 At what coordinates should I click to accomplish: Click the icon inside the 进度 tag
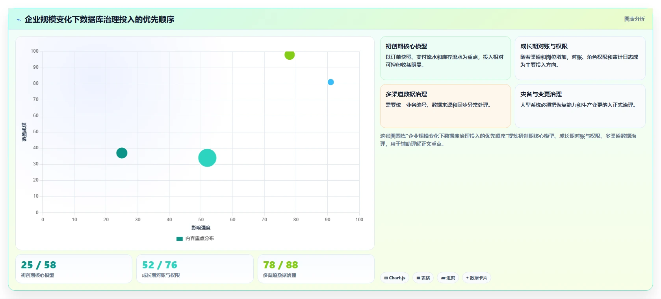[443, 278]
